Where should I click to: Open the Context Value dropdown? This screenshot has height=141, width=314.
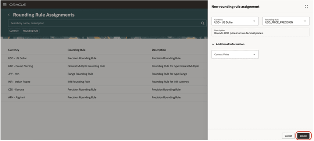pos(235,54)
